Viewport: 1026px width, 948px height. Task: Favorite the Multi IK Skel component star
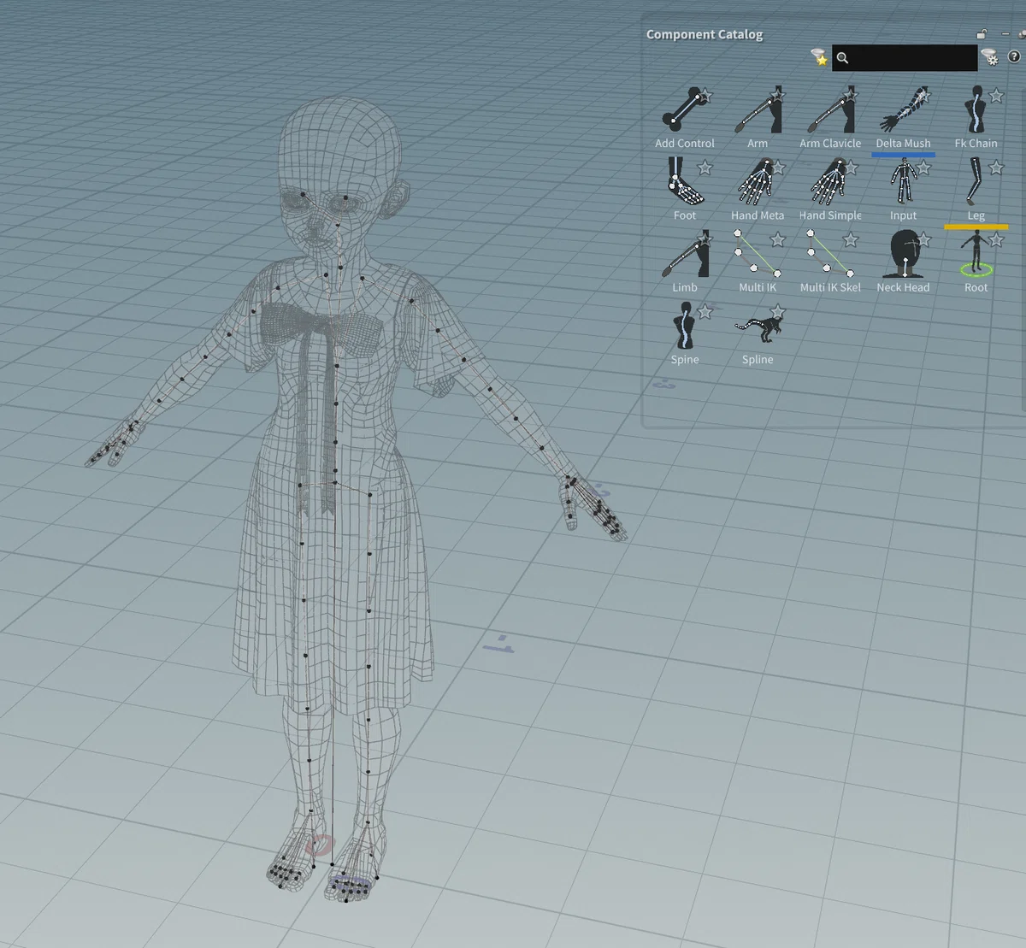pyautogui.click(x=851, y=240)
